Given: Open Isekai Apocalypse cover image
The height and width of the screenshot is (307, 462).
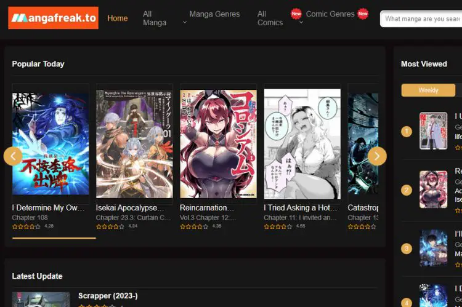Looking at the screenshot, I should pyautogui.click(x=134, y=144).
